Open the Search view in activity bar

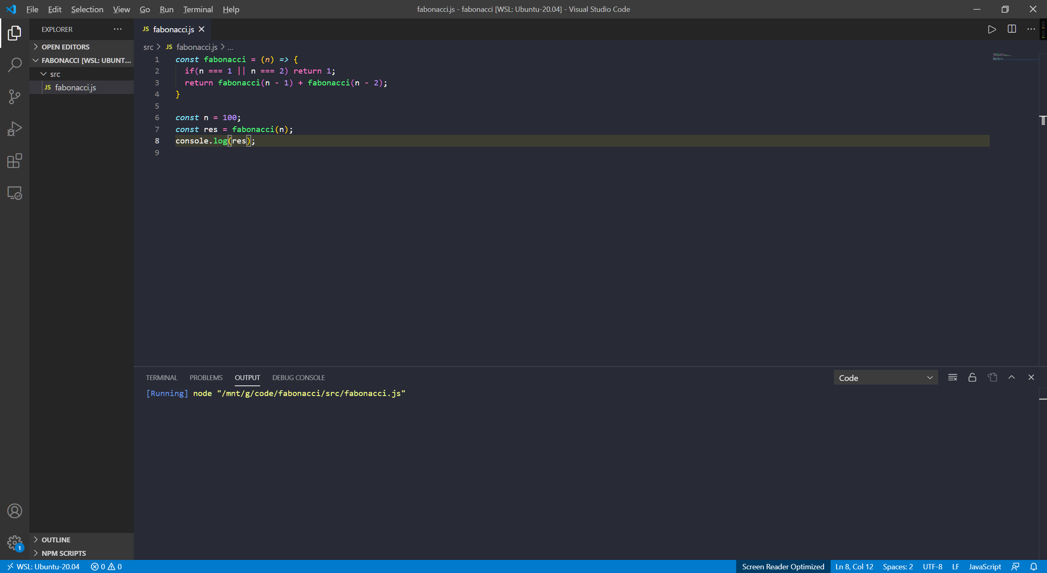pos(14,65)
